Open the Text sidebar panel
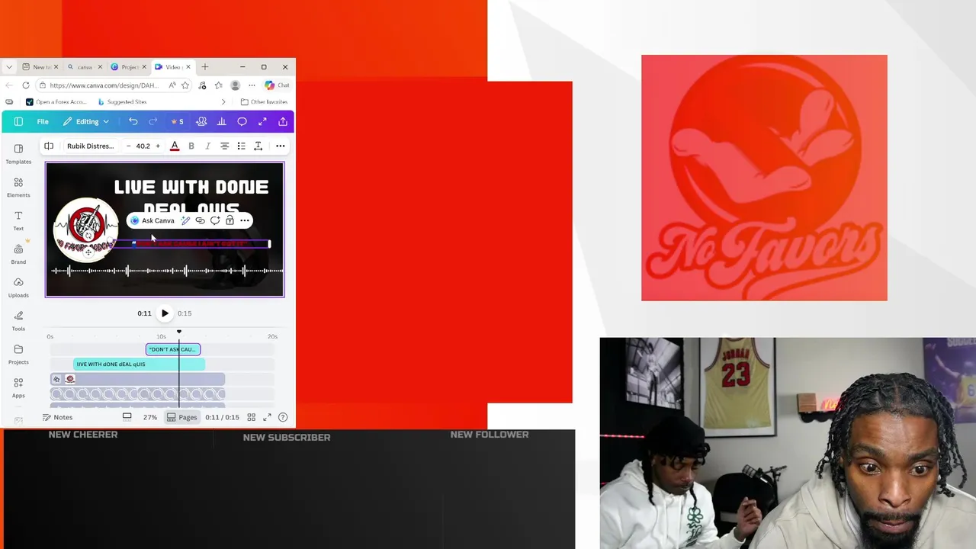The height and width of the screenshot is (549, 976). coord(18,220)
